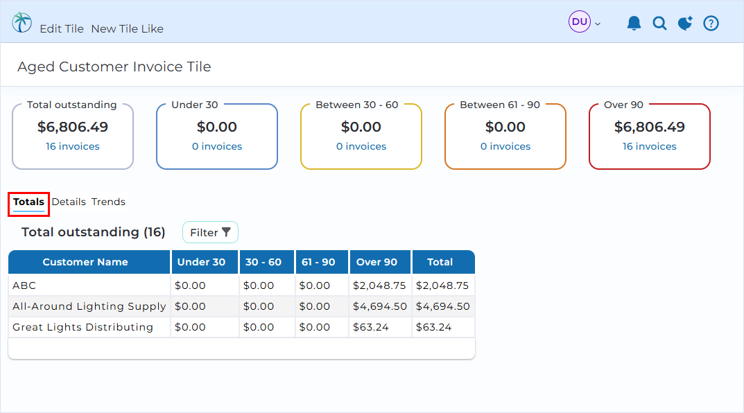
Task: Click the Aged Customer Invoice Tile heading
Action: pos(114,67)
